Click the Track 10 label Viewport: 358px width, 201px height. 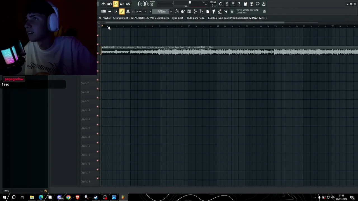[x=85, y=110]
